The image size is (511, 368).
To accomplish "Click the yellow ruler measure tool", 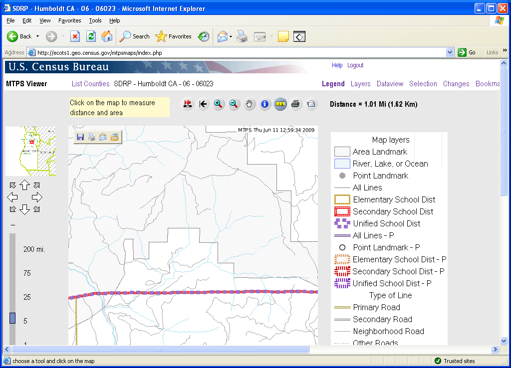I will click(x=280, y=104).
